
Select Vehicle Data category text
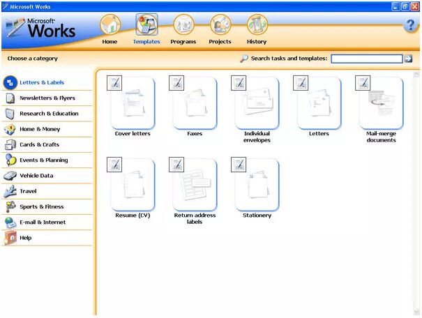pos(36,176)
